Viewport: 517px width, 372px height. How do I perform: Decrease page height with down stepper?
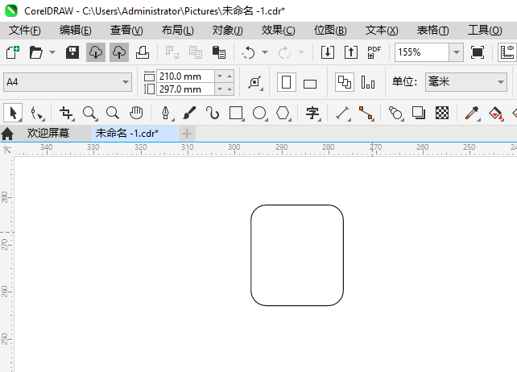click(220, 89)
